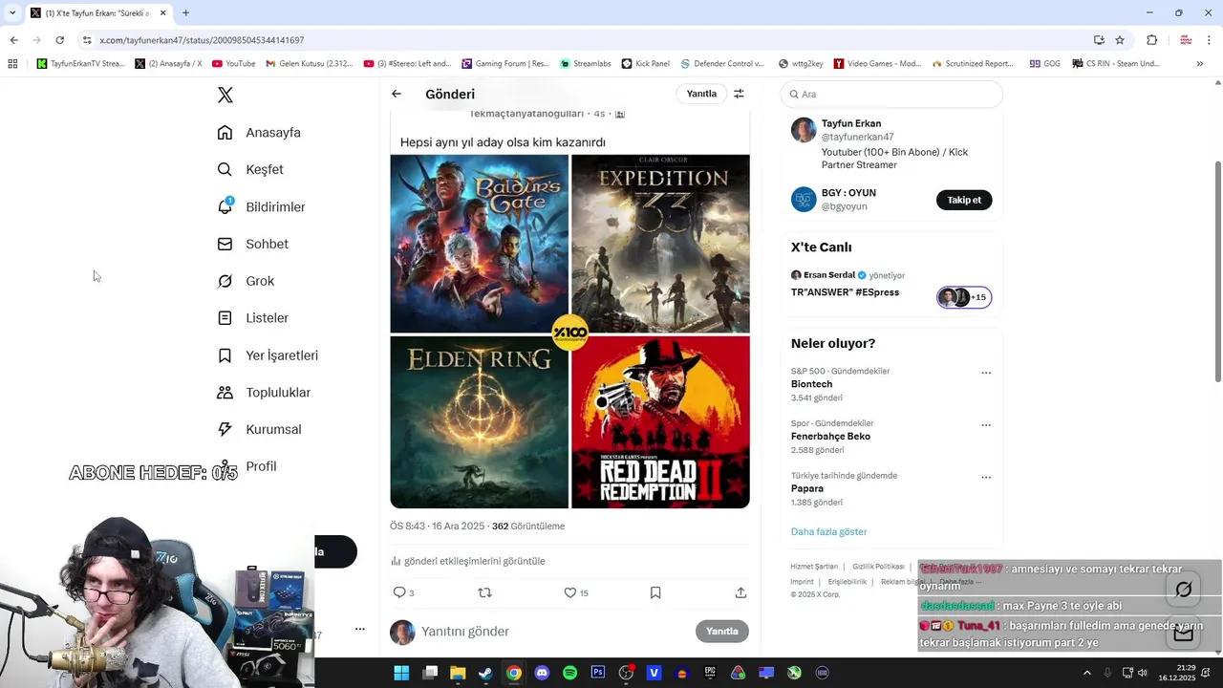Open the Baldur's Gate image
This screenshot has height=688, width=1223.
pos(479,243)
